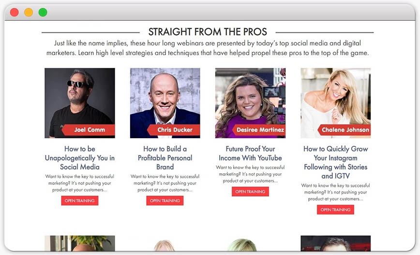The width and height of the screenshot is (420, 255).
Task: Open 'How to Quickly Grow Your Instagram' title
Action: (336, 162)
